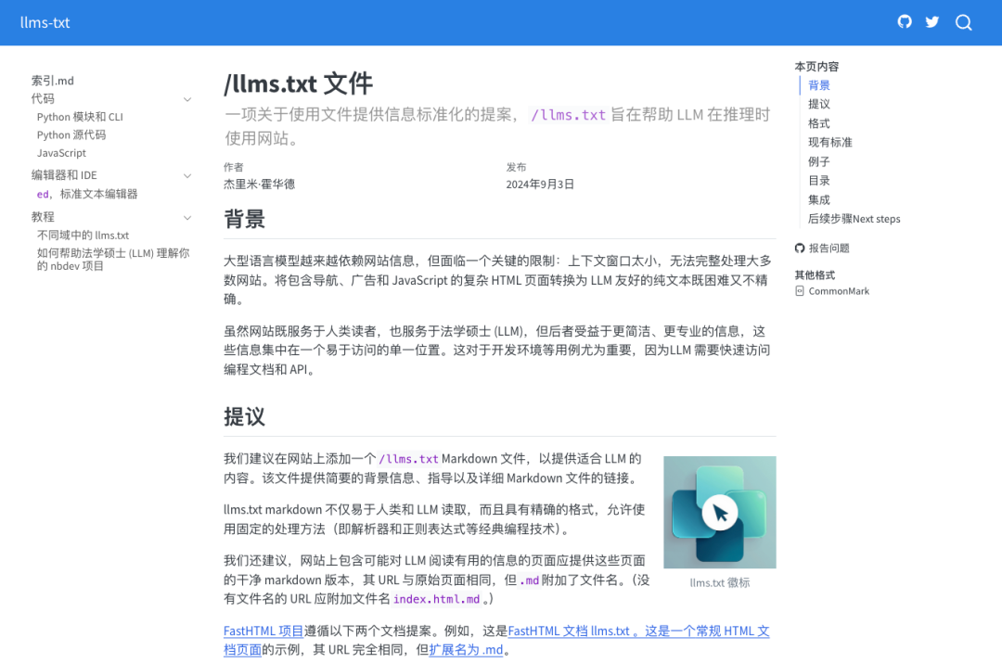
Task: Click the index.html.md inline code
Action: click(436, 599)
